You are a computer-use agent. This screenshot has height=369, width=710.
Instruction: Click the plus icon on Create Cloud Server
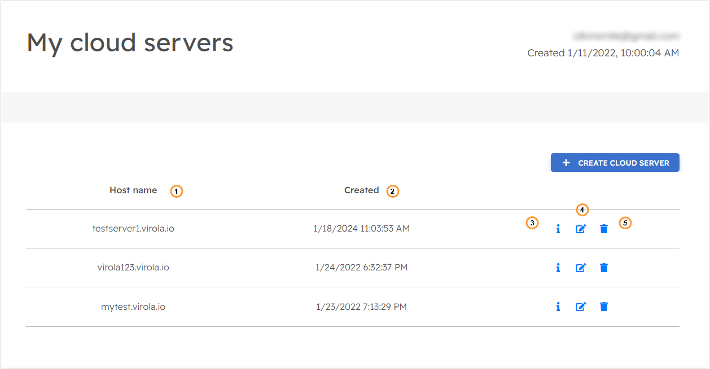[565, 162]
